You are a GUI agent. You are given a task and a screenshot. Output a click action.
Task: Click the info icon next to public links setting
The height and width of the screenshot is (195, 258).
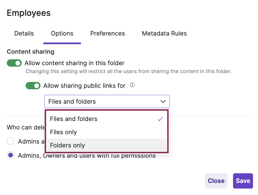[x=132, y=85]
